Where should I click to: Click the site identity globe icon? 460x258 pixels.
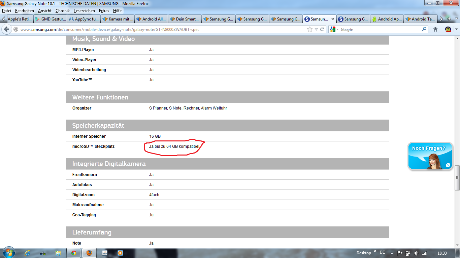15,30
